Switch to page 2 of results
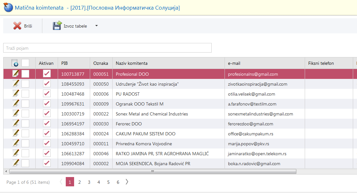The width and height of the screenshot is (357, 195). click(80, 182)
